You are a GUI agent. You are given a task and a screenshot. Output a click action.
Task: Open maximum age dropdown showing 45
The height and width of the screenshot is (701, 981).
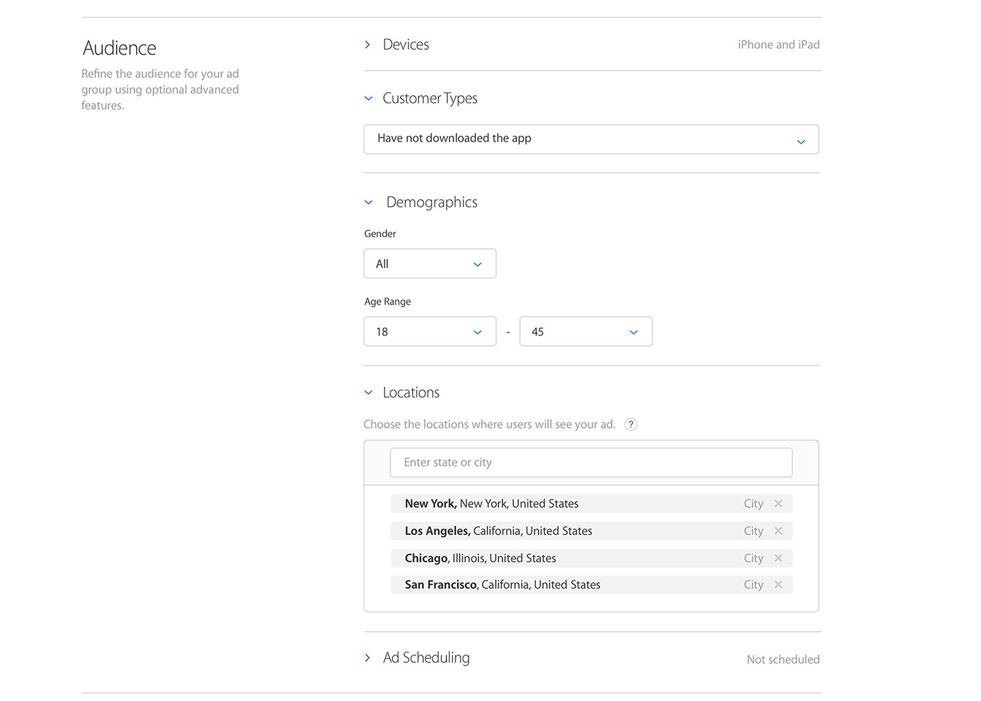[x=585, y=332]
